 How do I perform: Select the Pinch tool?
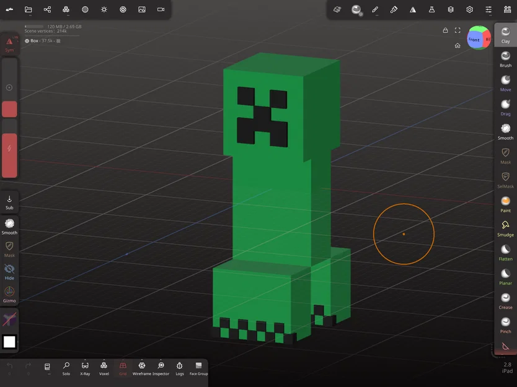click(x=505, y=326)
